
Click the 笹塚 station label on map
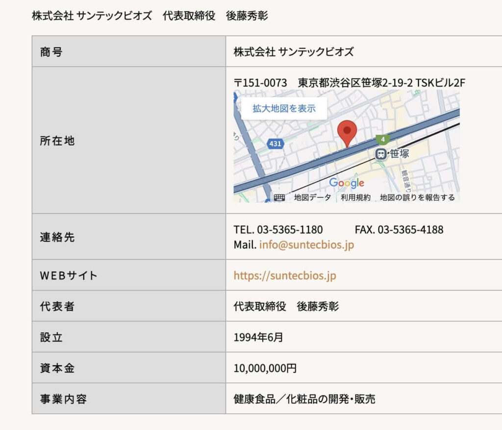[399, 154]
